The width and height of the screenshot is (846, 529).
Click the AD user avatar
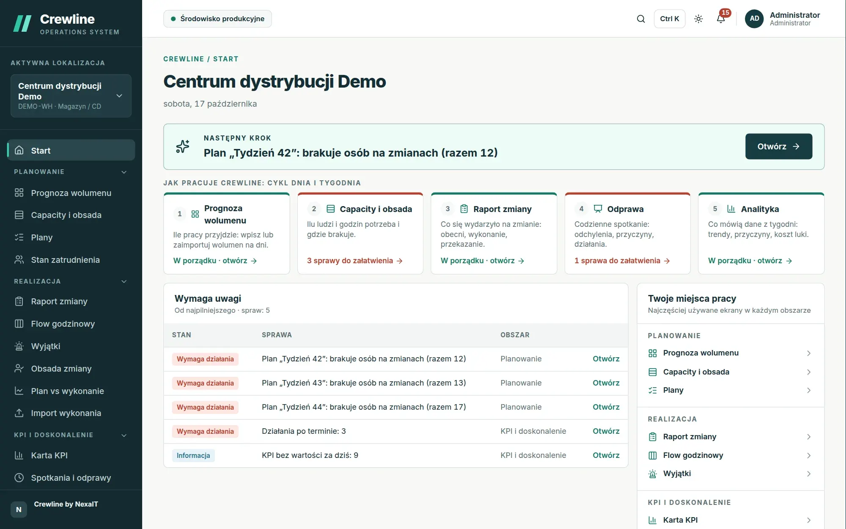tap(754, 19)
